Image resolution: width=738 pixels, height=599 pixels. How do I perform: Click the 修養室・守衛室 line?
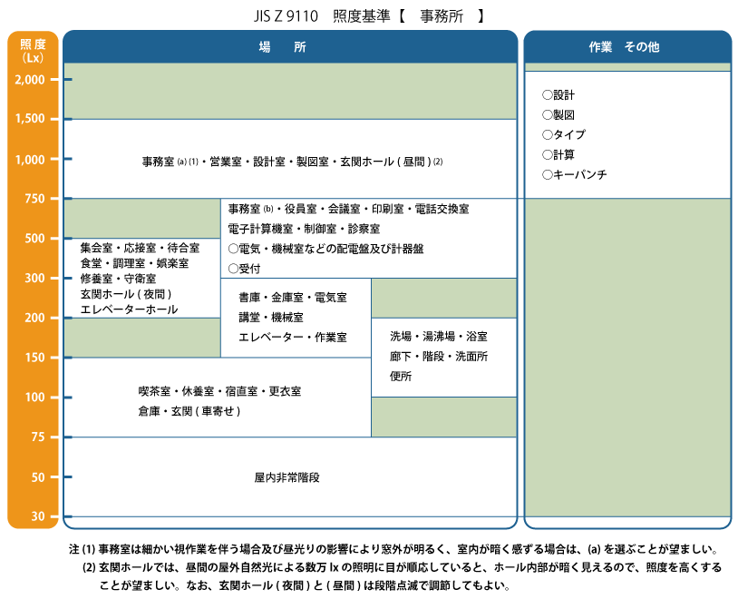point(118,279)
